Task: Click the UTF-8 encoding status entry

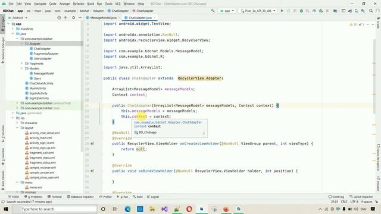Action: [x=354, y=202]
